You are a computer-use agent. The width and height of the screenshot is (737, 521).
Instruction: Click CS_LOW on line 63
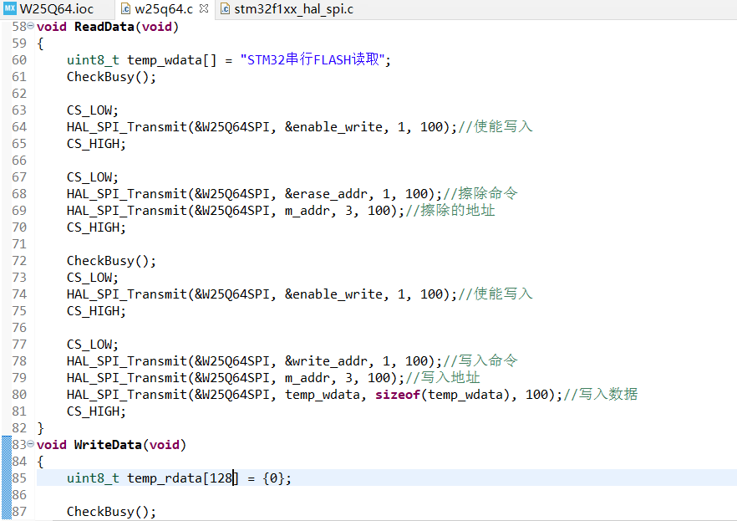[89, 110]
